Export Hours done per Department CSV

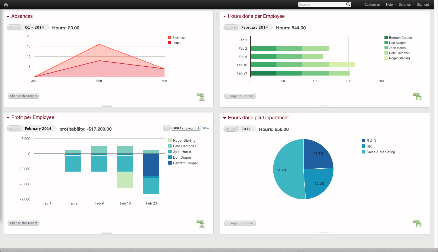coord(417,224)
